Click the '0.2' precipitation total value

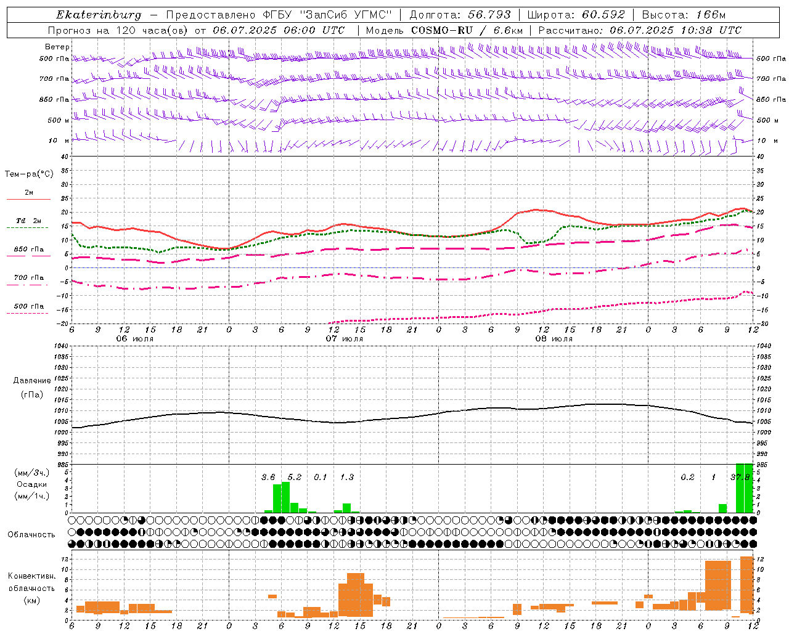click(687, 478)
